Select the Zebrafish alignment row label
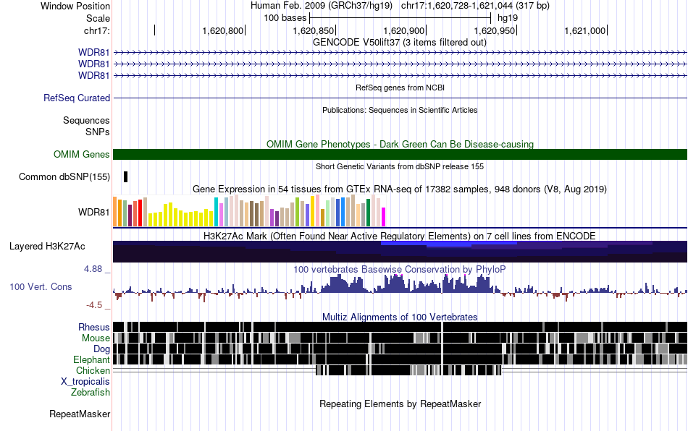Image resolution: width=688 pixels, height=431 pixels. [x=91, y=393]
